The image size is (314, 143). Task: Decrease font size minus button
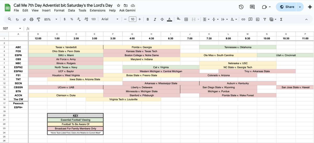tap(125, 19)
